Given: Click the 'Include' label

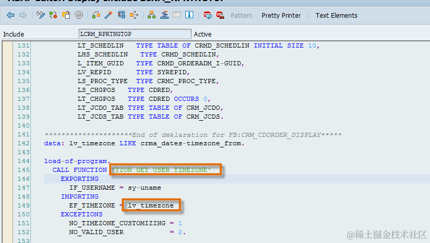Looking at the screenshot, I should [x=14, y=34].
